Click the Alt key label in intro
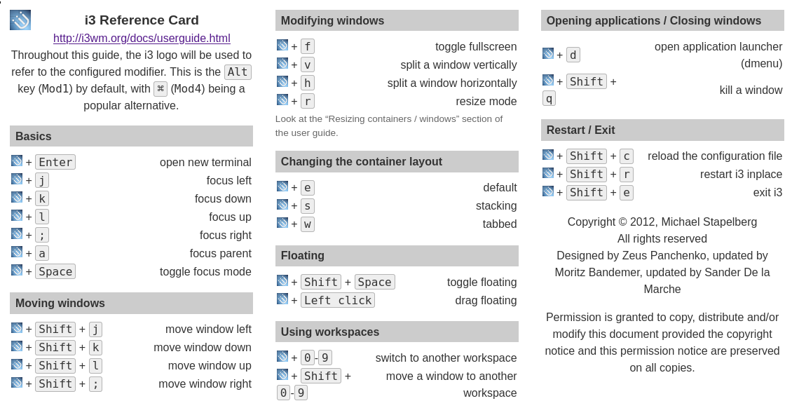792x408 pixels. tap(238, 72)
